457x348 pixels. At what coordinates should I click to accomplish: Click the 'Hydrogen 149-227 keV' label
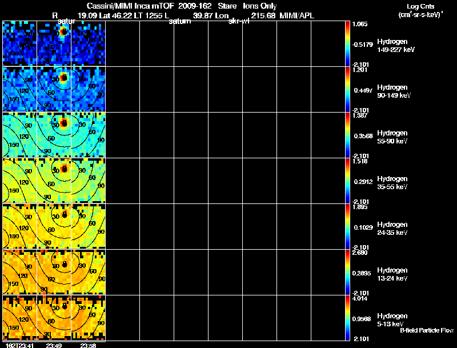point(396,46)
